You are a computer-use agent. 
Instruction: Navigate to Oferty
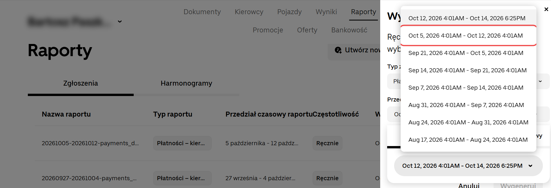tap(307, 30)
